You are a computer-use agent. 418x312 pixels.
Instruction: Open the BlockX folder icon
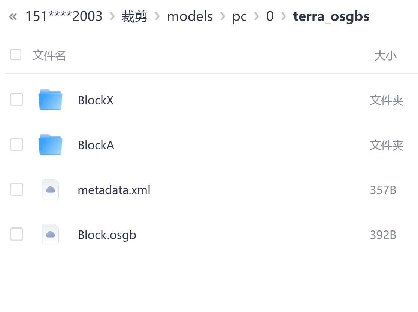50,100
